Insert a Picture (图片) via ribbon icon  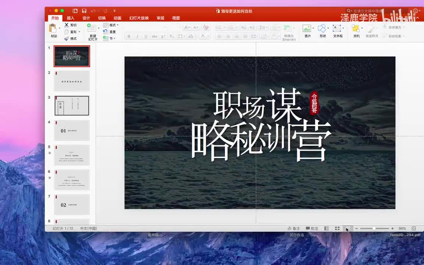coord(307,28)
